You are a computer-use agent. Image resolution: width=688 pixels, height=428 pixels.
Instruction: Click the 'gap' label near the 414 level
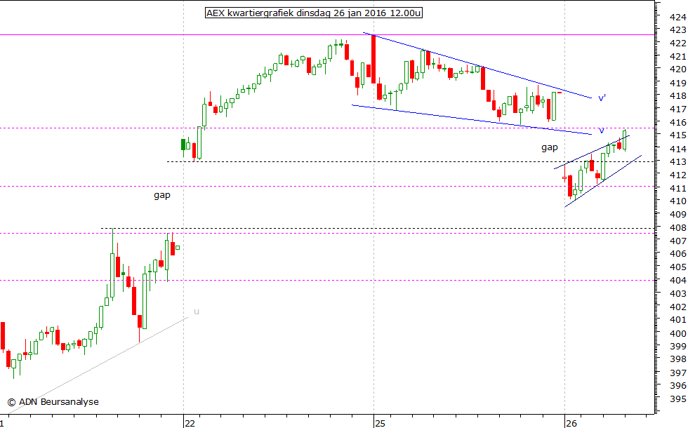tap(549, 147)
